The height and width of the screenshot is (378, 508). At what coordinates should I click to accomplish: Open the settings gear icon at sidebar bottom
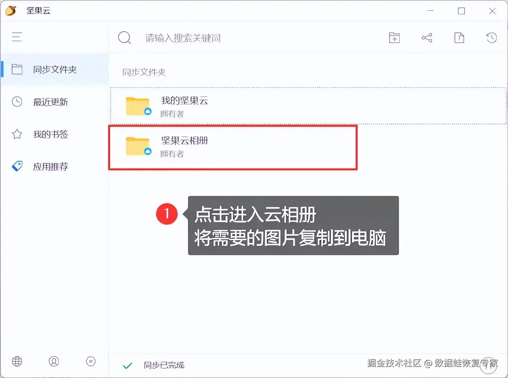click(x=91, y=361)
